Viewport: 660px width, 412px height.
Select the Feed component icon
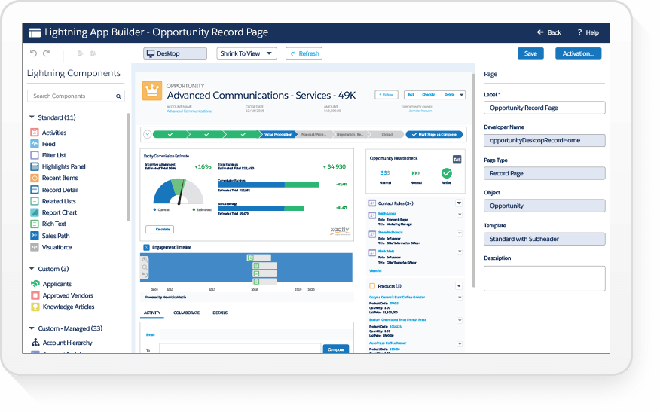[35, 144]
